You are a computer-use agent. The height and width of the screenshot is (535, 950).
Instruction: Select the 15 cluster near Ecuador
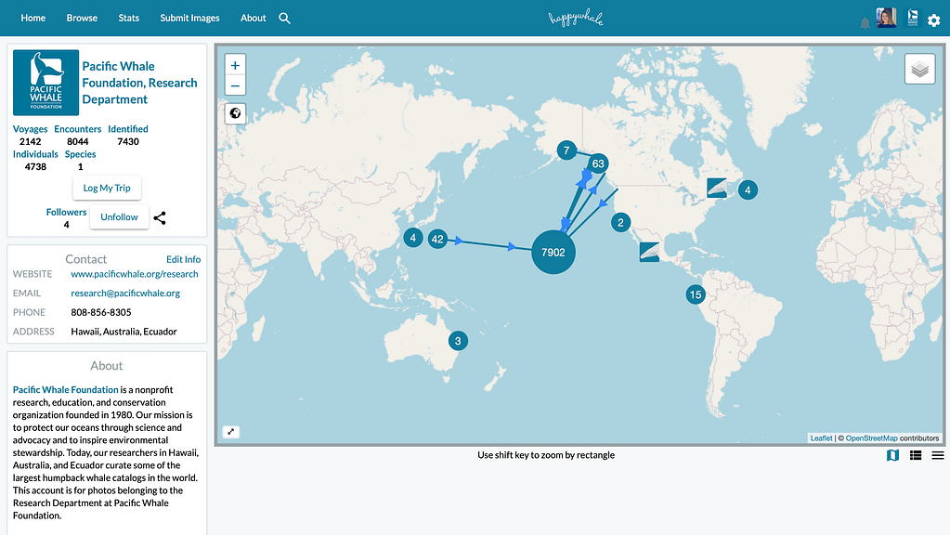(696, 295)
